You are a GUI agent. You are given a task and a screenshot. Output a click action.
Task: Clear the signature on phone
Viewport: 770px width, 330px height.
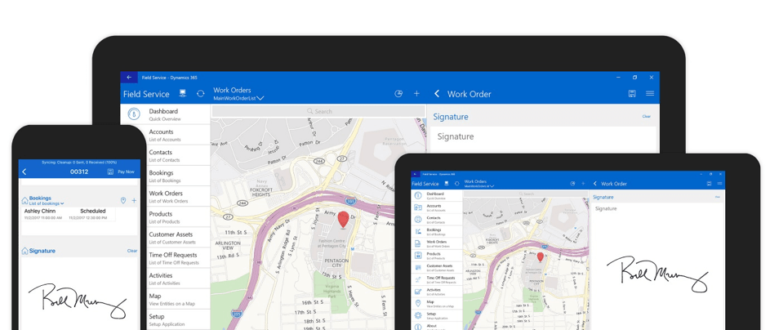(132, 251)
